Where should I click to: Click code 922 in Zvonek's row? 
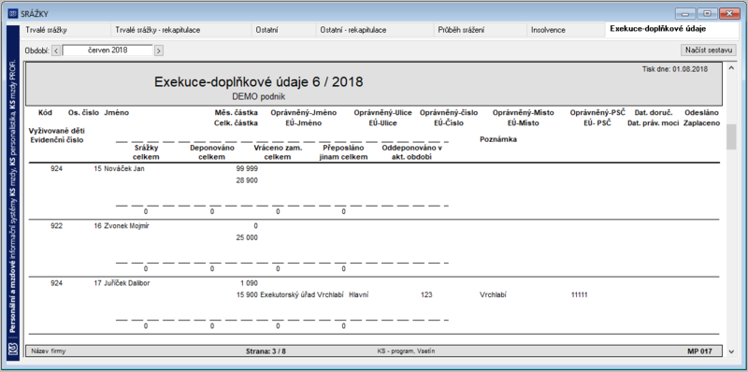tap(56, 226)
